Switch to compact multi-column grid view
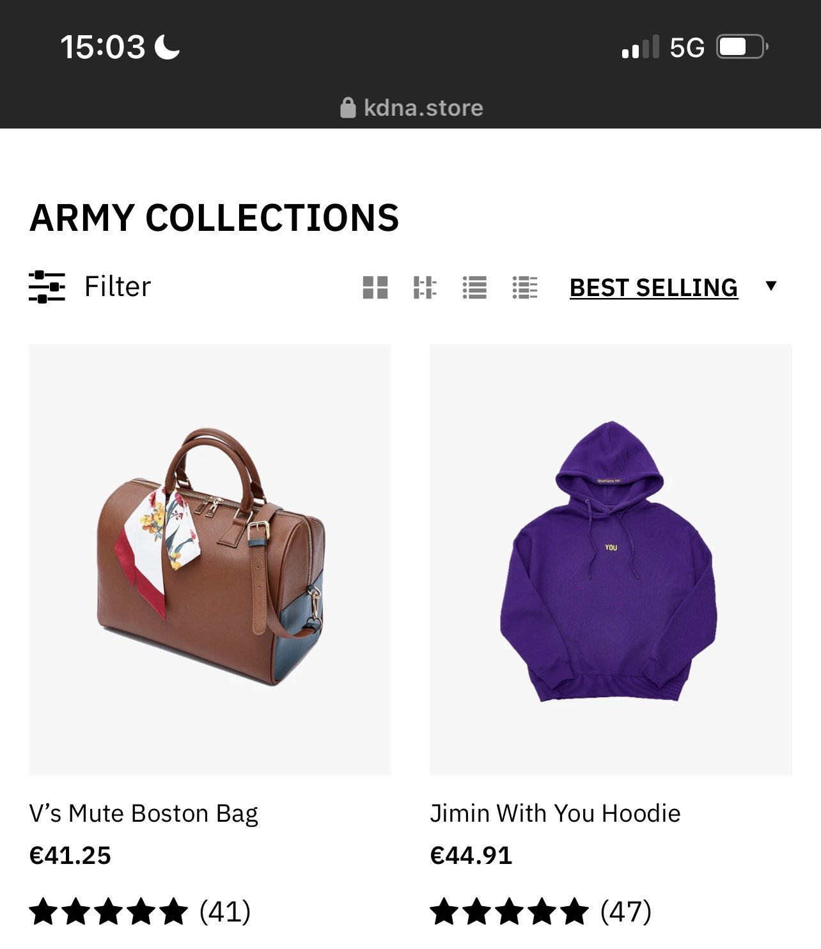 pos(425,288)
